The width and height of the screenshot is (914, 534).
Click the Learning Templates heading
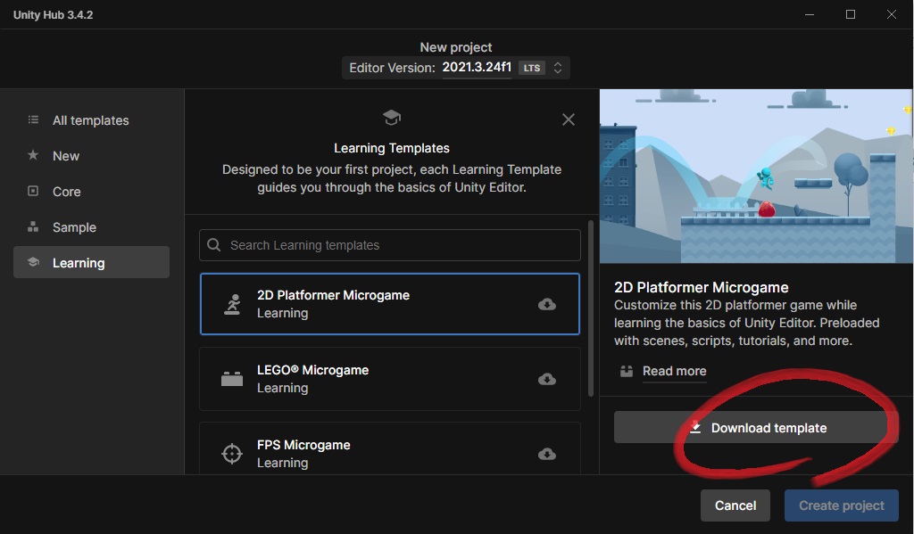(392, 148)
